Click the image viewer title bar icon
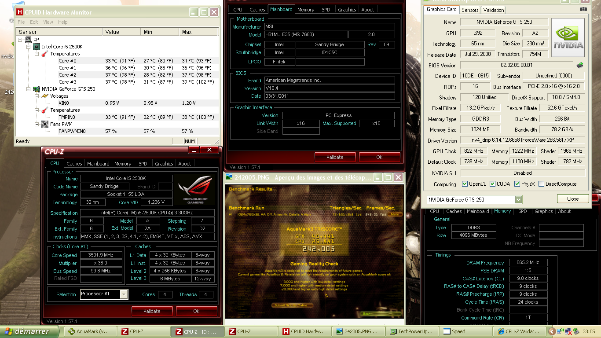The height and width of the screenshot is (338, 601). point(229,177)
